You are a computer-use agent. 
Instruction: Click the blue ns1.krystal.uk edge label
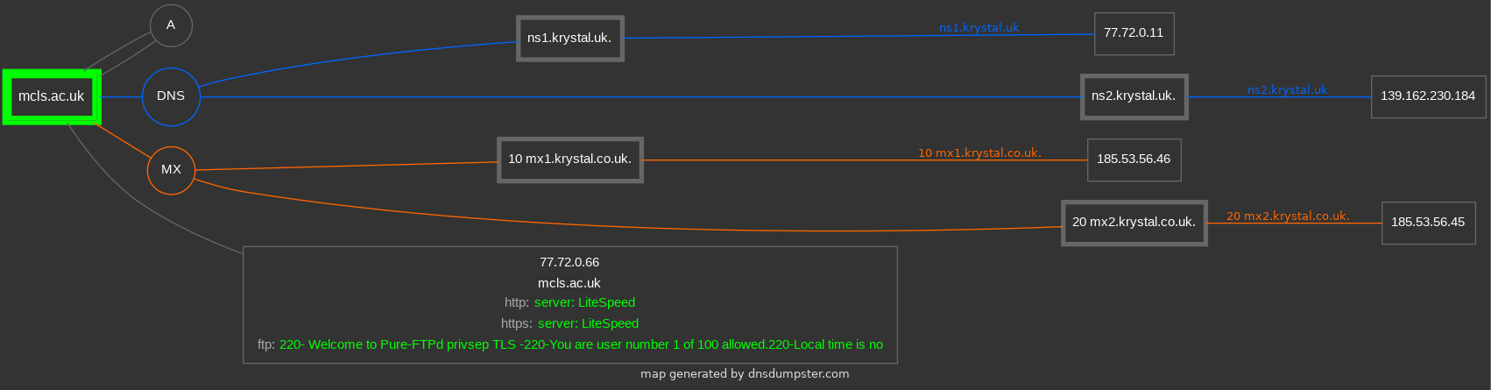979,28
